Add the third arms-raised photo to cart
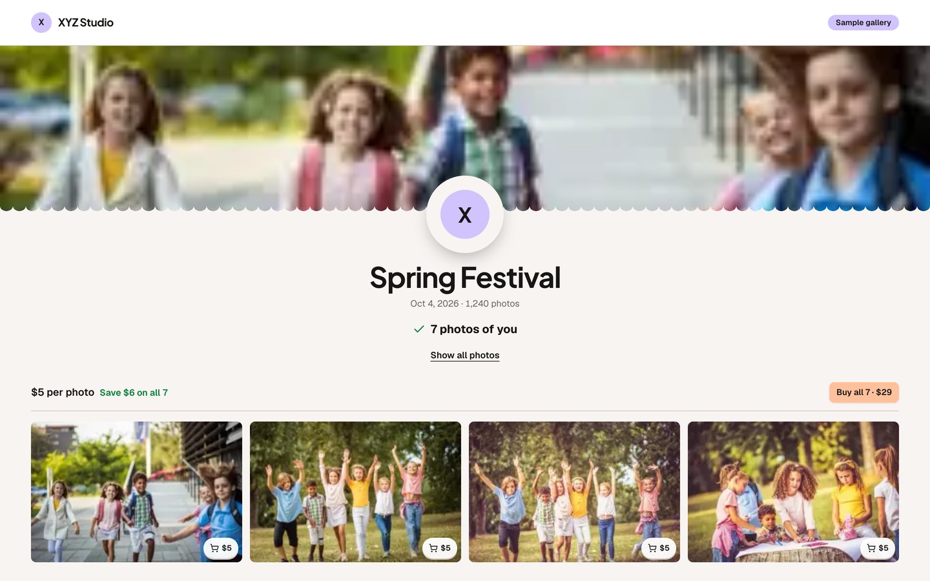930x581 pixels. [x=659, y=548]
